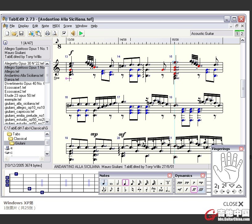Open the Score menu
This screenshot has width=252, height=224.
67,26
